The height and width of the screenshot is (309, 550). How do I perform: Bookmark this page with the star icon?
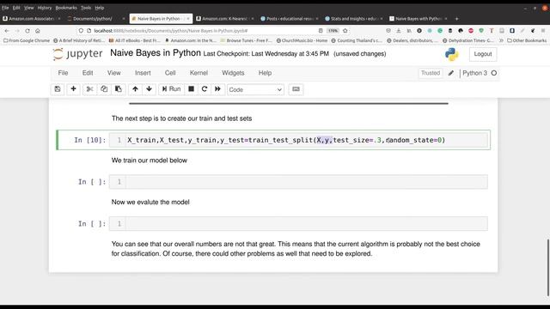(x=345, y=31)
